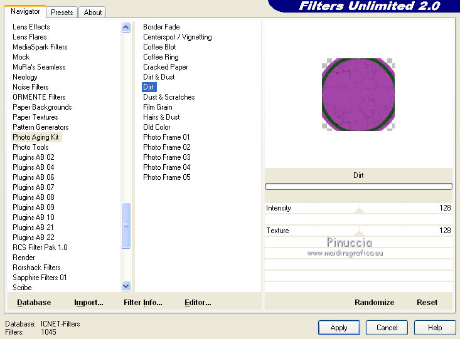Open Filter Info...

[143, 303]
